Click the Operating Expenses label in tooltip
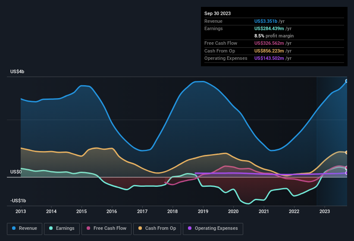 tap(226, 59)
